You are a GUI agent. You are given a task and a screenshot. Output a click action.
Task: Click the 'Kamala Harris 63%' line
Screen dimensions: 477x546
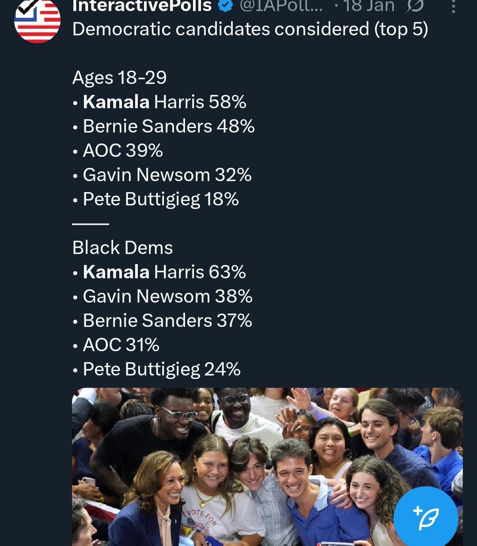coord(164,272)
